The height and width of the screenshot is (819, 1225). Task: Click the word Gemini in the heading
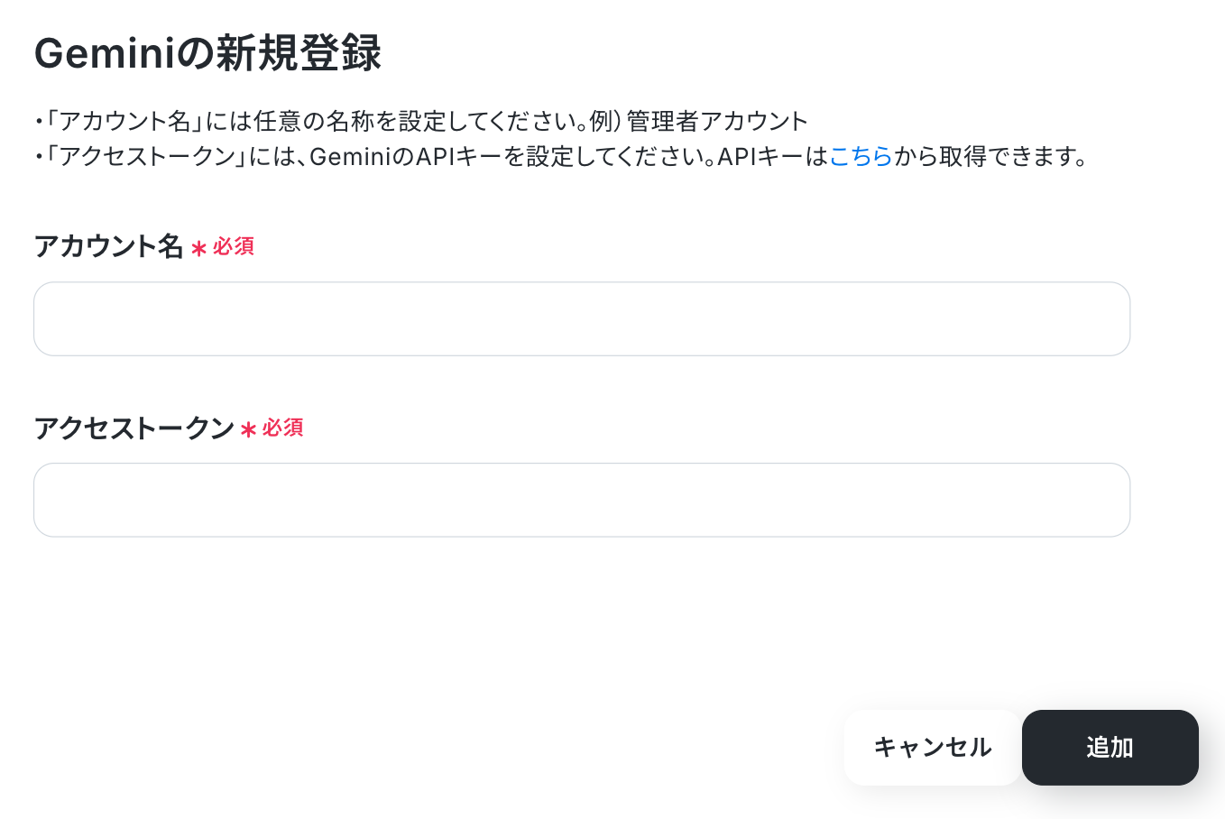tap(104, 54)
